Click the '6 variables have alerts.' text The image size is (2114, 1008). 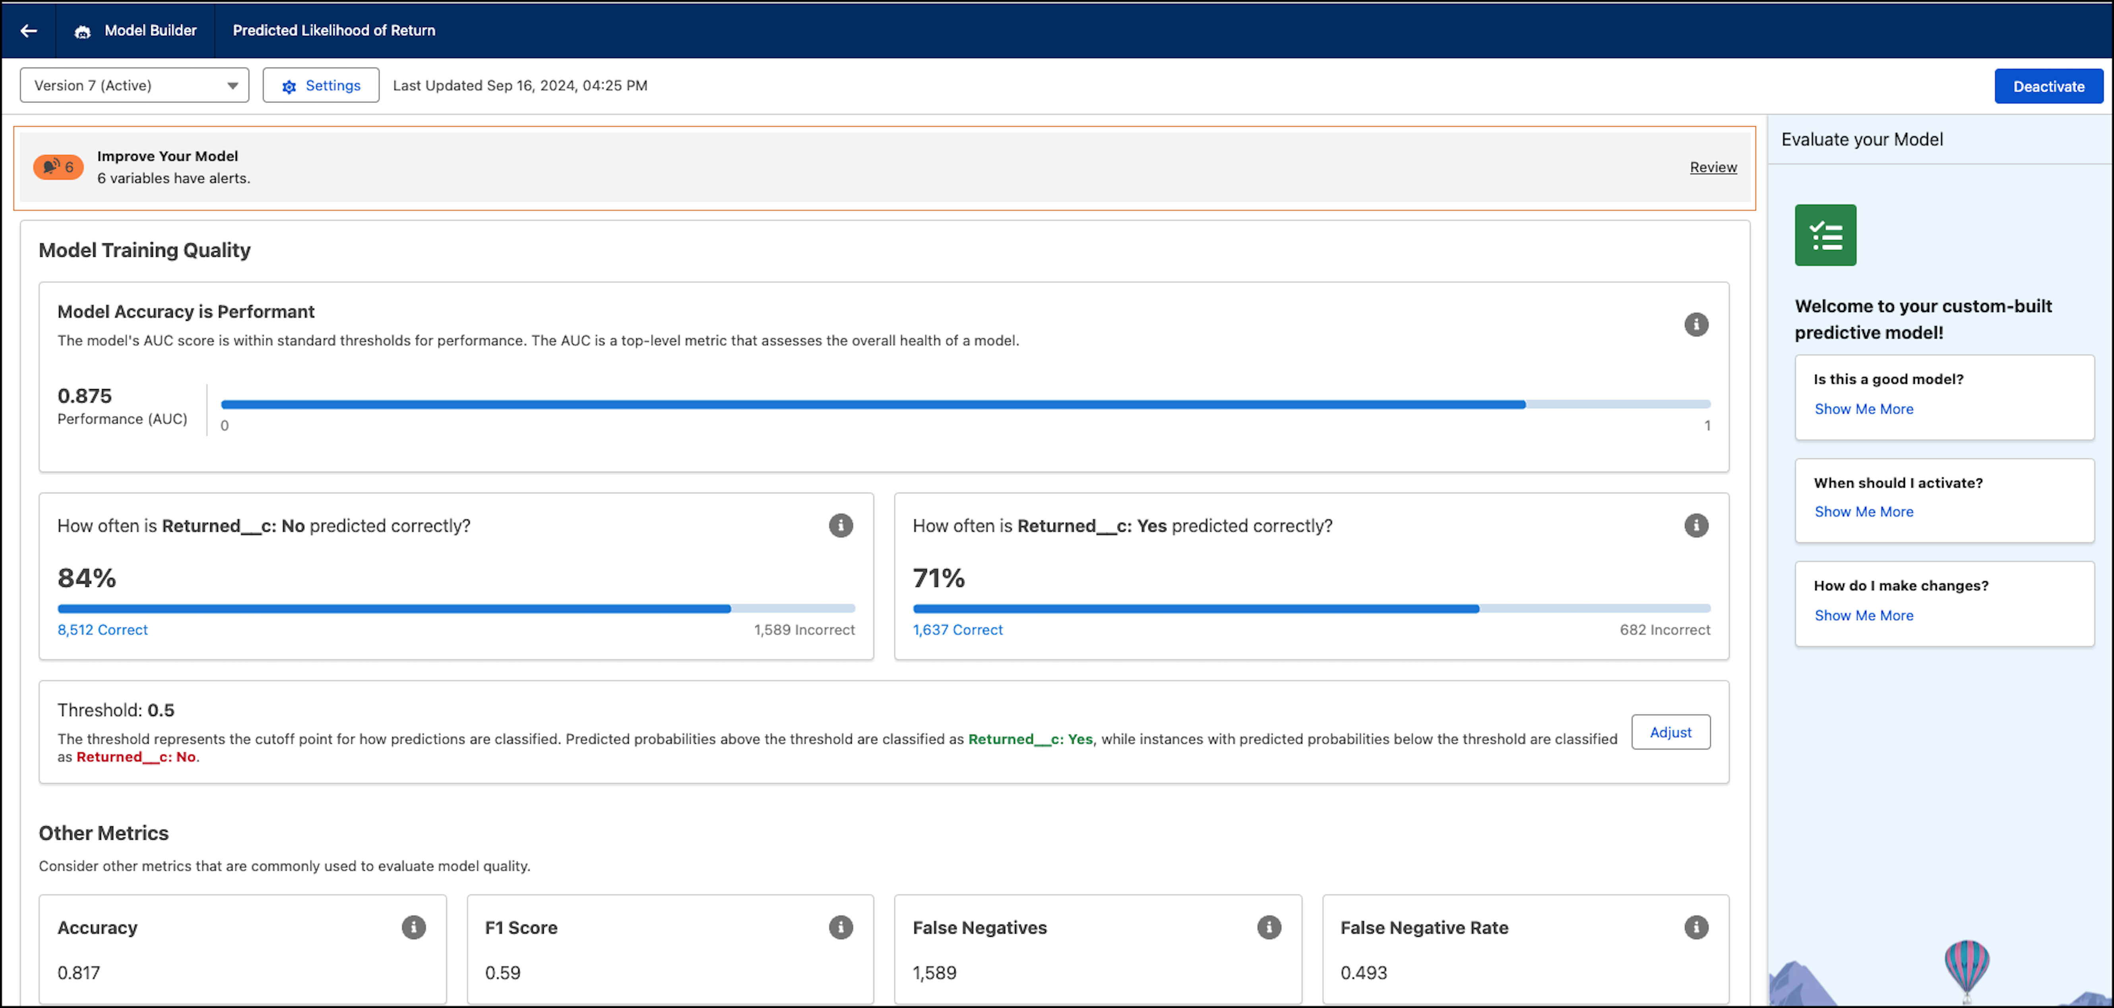coord(174,178)
